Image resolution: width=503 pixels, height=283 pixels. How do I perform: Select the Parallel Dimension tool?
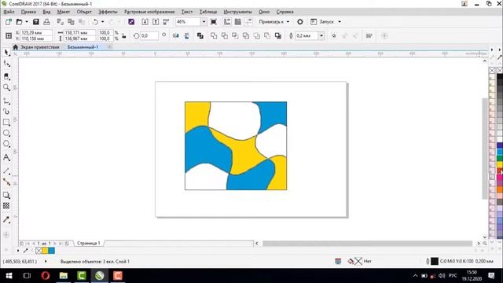click(6, 171)
